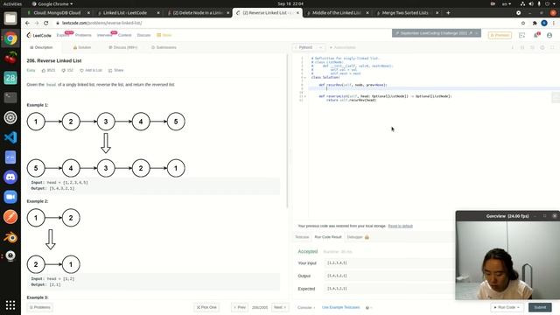Open the Python3 language dropdown
This screenshot has width=560, height=315.
(x=309, y=47)
